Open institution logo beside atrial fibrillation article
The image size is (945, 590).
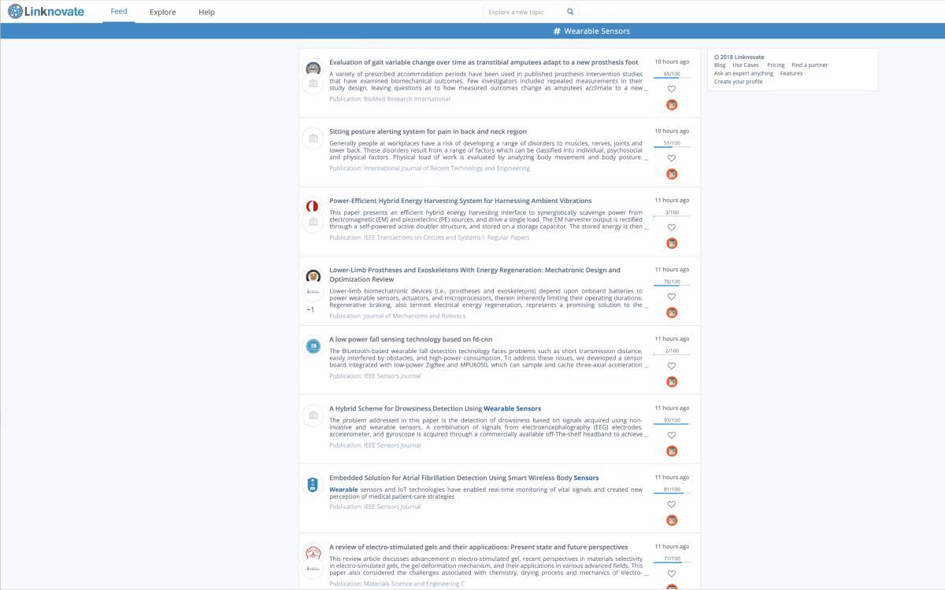pyautogui.click(x=313, y=485)
